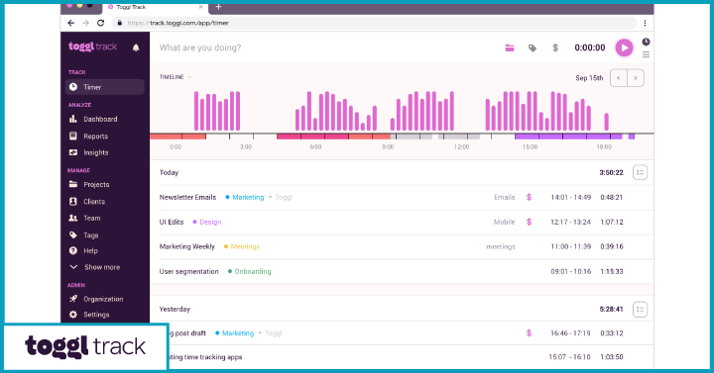Go to previous day in timeline
This screenshot has height=373, width=714.
(x=619, y=78)
